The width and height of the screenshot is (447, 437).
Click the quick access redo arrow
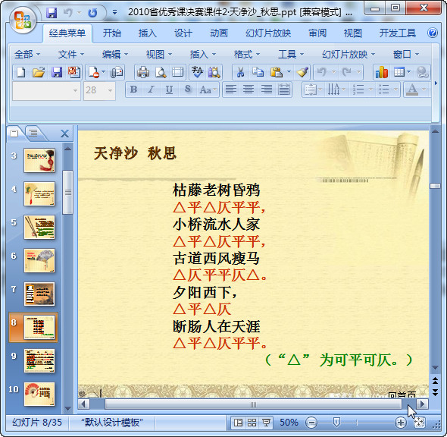point(92,13)
